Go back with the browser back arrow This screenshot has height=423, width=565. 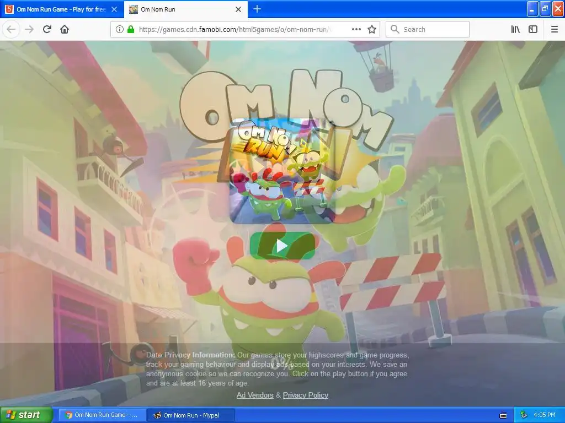11,29
